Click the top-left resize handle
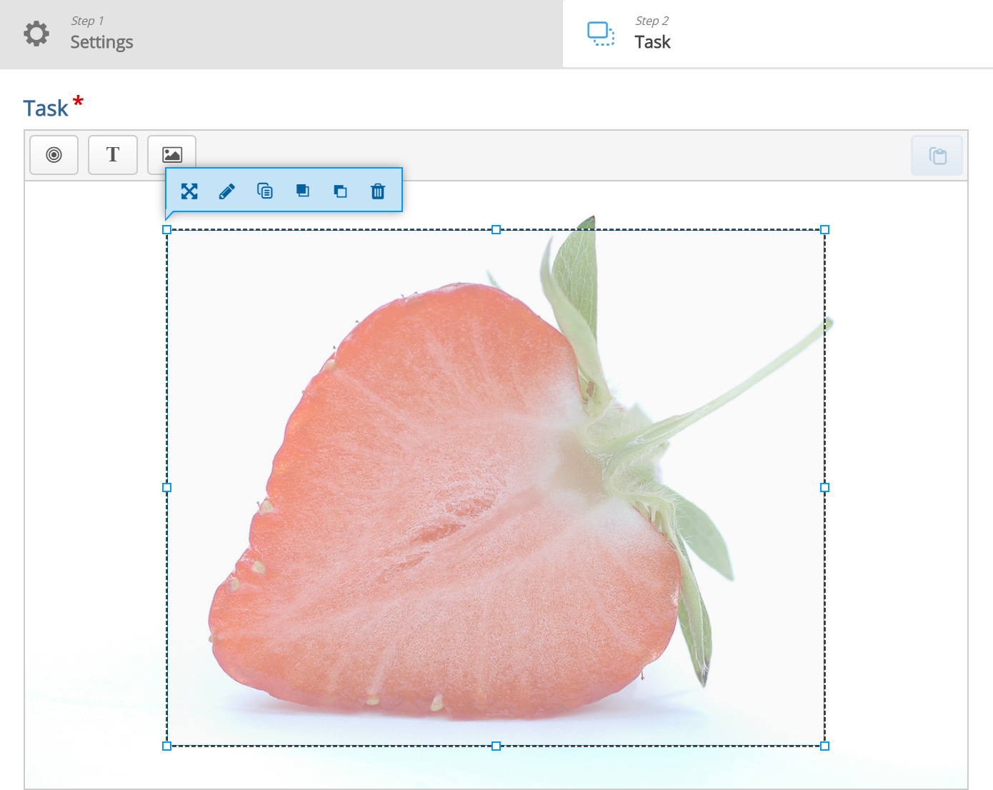Screen dimensions: 993x790 point(167,230)
